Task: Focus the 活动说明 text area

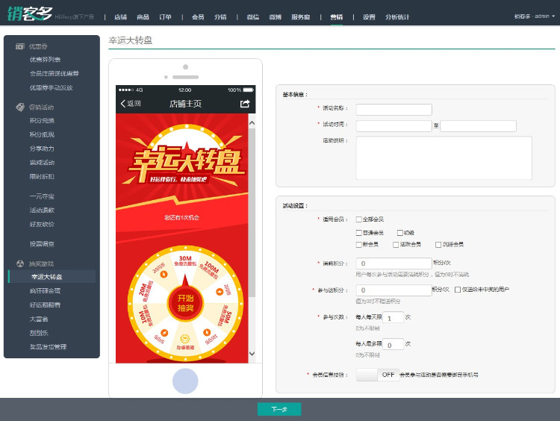Action: pyautogui.click(x=444, y=158)
